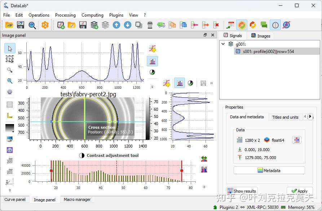Screen dimensions: 322x211
Task: Refresh manually with orange arrows icon
Action: coord(253,25)
